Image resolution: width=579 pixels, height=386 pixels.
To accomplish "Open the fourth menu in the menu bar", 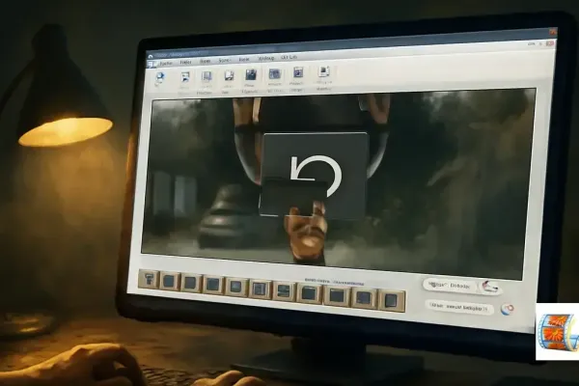I will click(x=224, y=60).
